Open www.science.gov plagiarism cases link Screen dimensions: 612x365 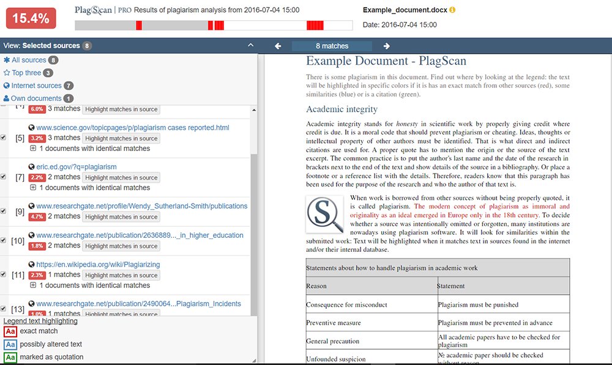point(133,128)
